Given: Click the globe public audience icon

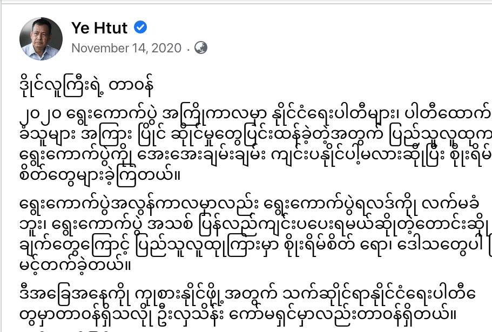Looking at the screenshot, I should coord(200,48).
